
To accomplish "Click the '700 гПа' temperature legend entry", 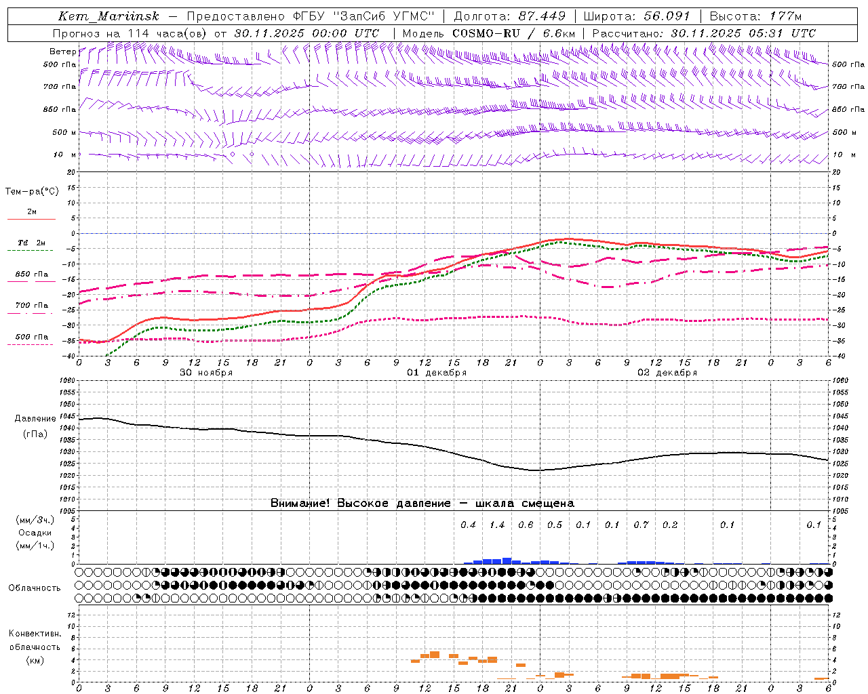I will click(32, 306).
